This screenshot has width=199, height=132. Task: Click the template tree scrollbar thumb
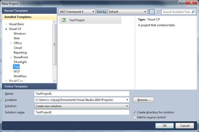pyautogui.click(x=54, y=44)
